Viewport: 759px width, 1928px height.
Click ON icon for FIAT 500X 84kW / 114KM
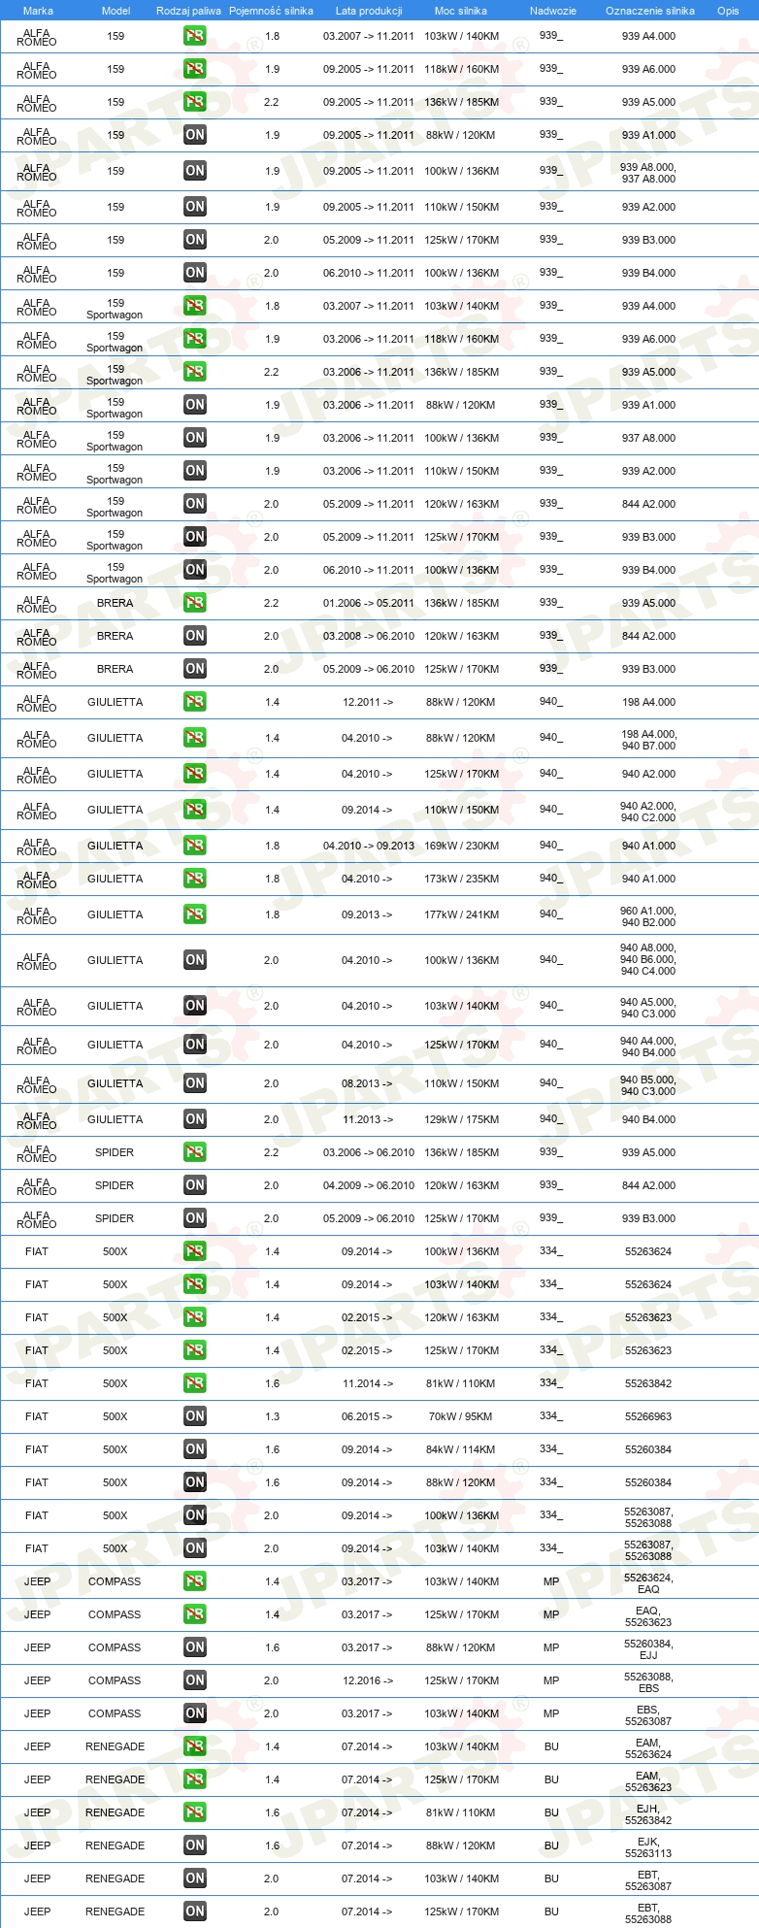click(195, 1449)
